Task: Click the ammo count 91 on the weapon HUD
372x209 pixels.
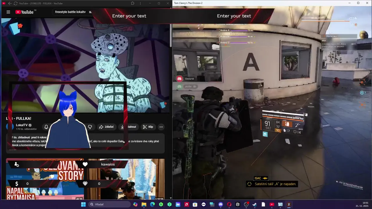Action: (x=267, y=124)
